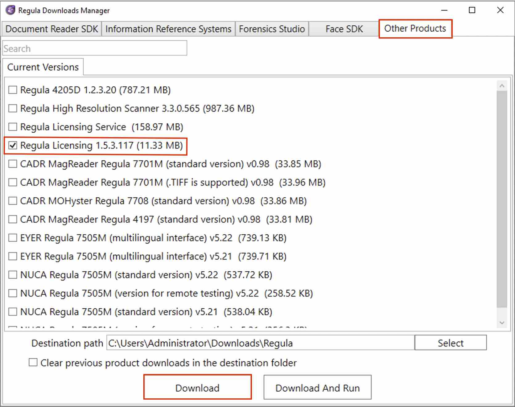Check Regula 4205D 1.2.3.20 checkbox
The width and height of the screenshot is (515, 407).
click(x=13, y=90)
